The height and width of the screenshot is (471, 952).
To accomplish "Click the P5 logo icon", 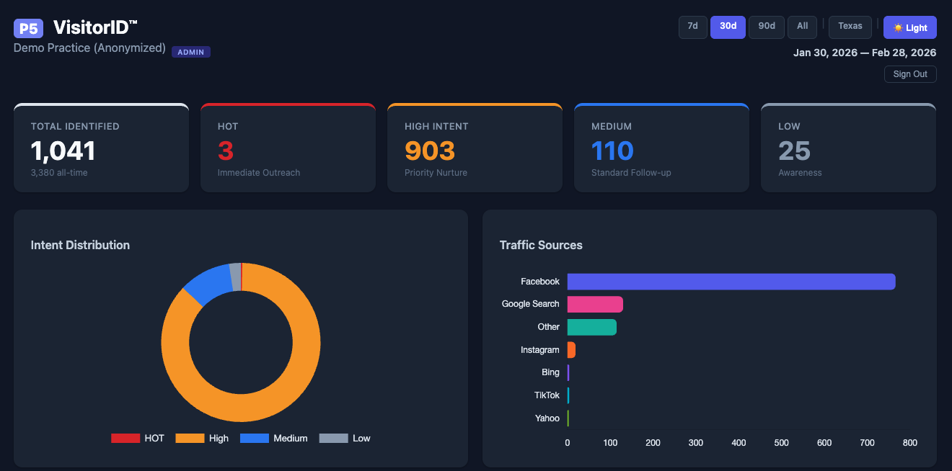I will (x=28, y=28).
